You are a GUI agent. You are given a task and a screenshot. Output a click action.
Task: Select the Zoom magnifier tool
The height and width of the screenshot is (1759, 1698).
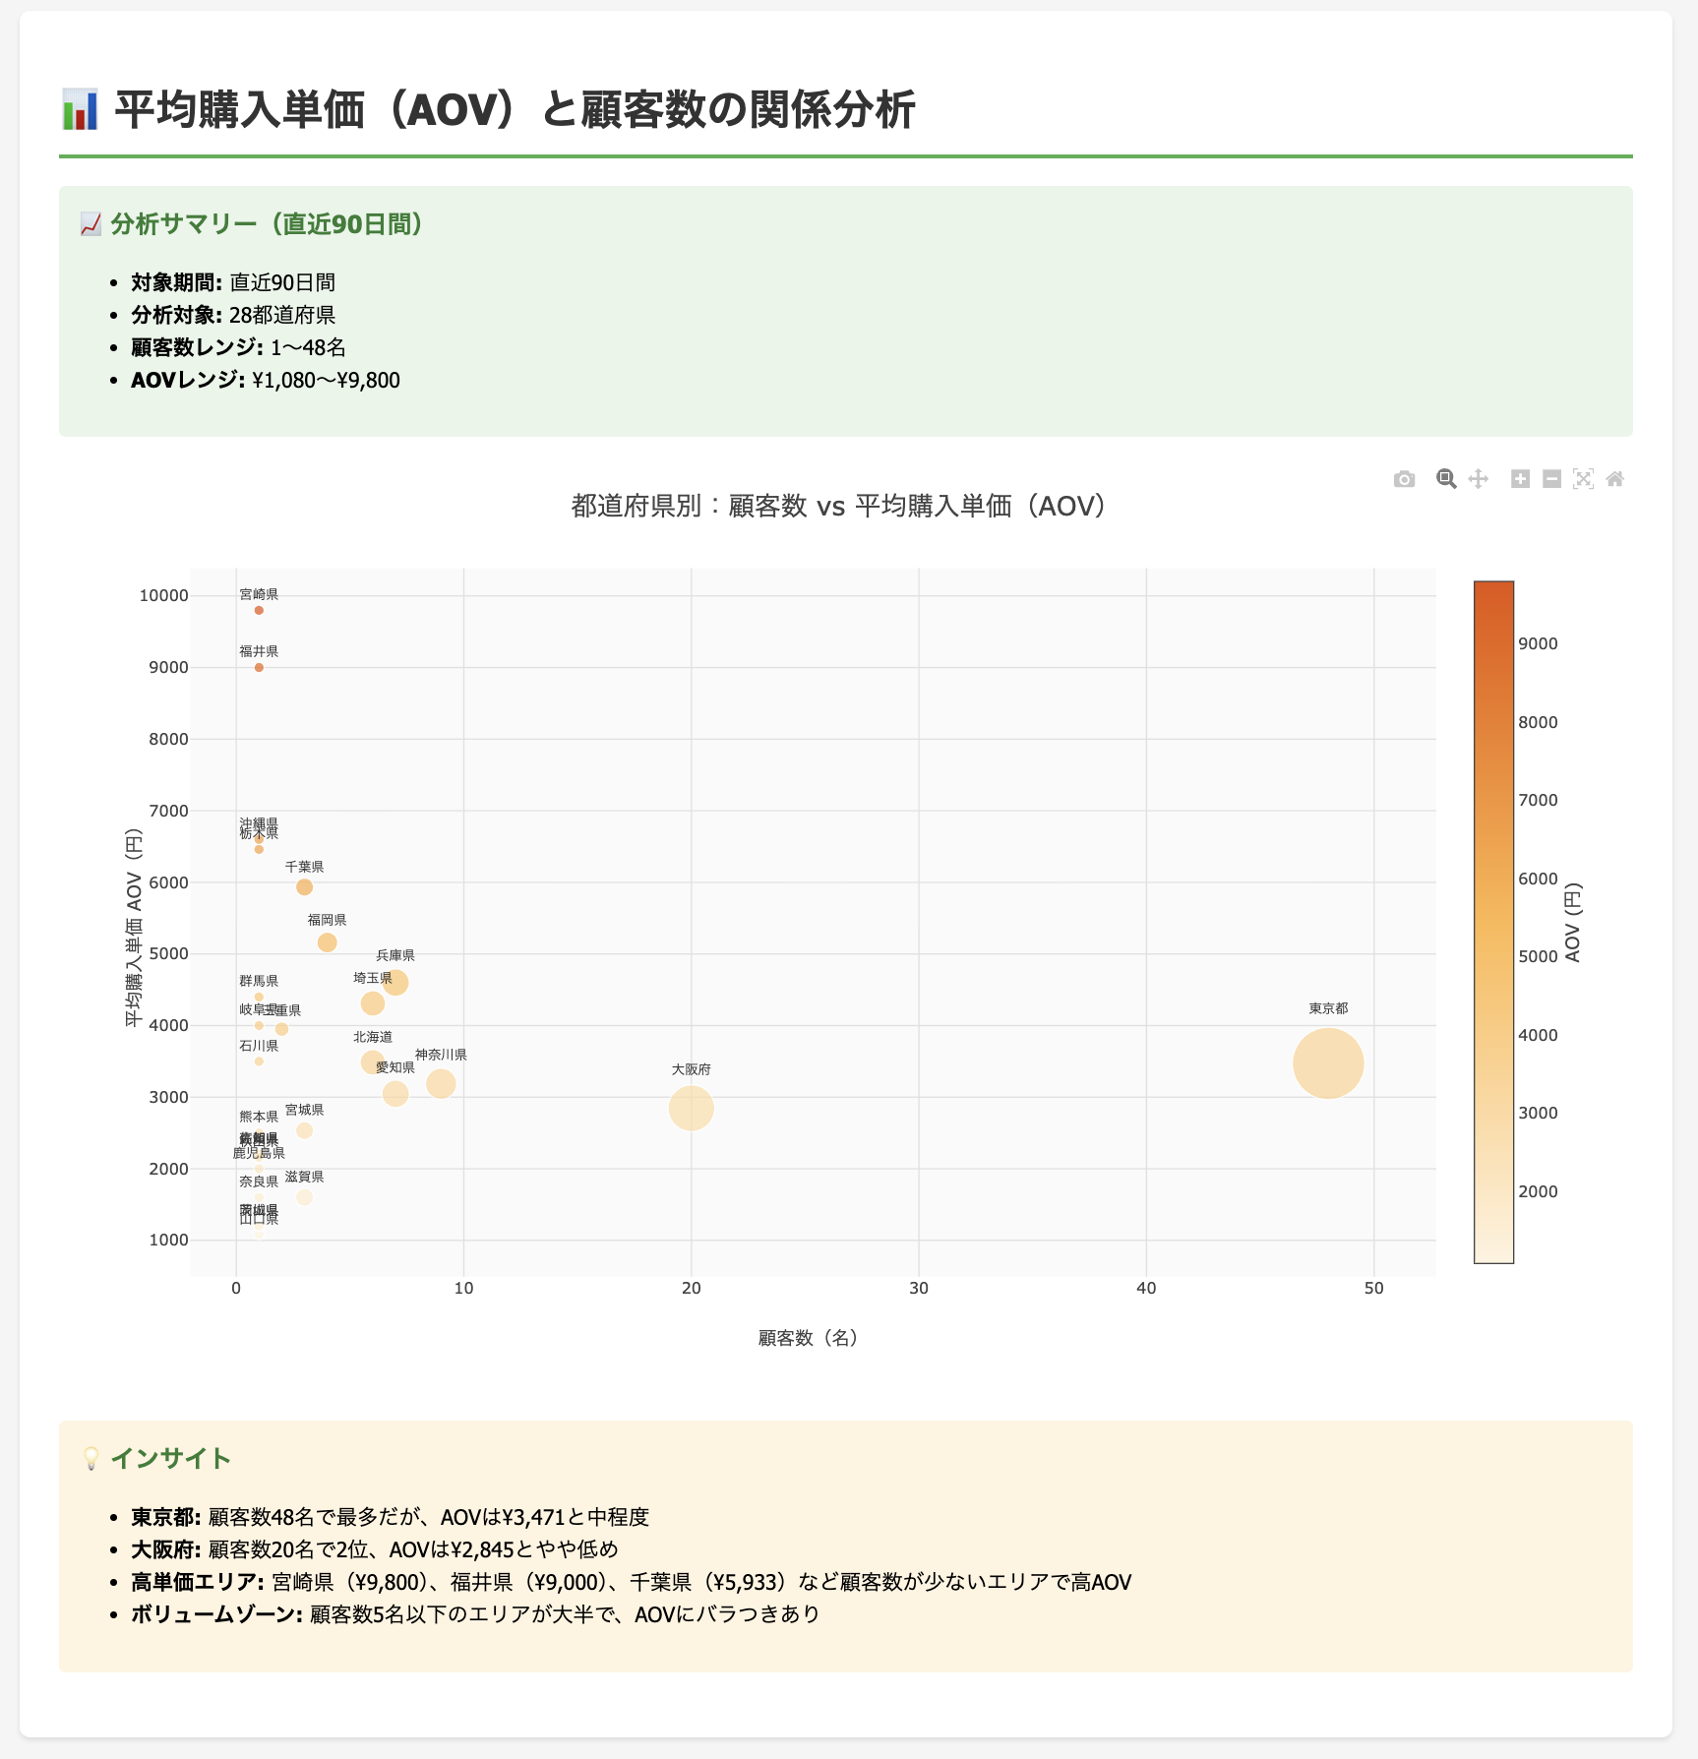coord(1445,479)
